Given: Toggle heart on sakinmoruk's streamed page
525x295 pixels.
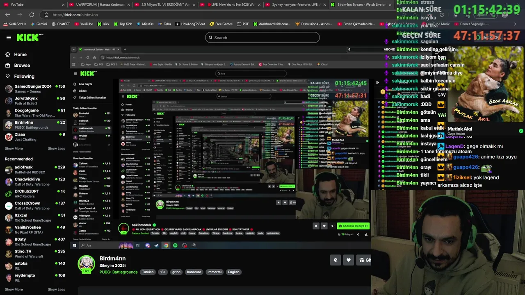Looking at the screenshot, I should click(x=324, y=226).
